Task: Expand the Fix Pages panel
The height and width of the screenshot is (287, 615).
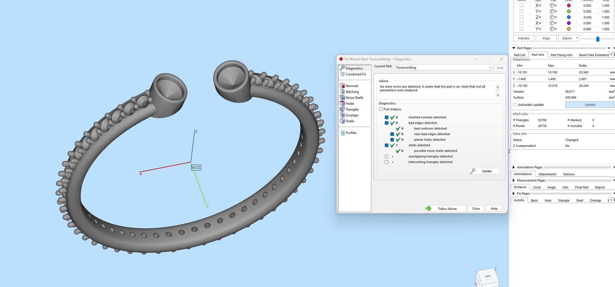Action: pos(514,193)
